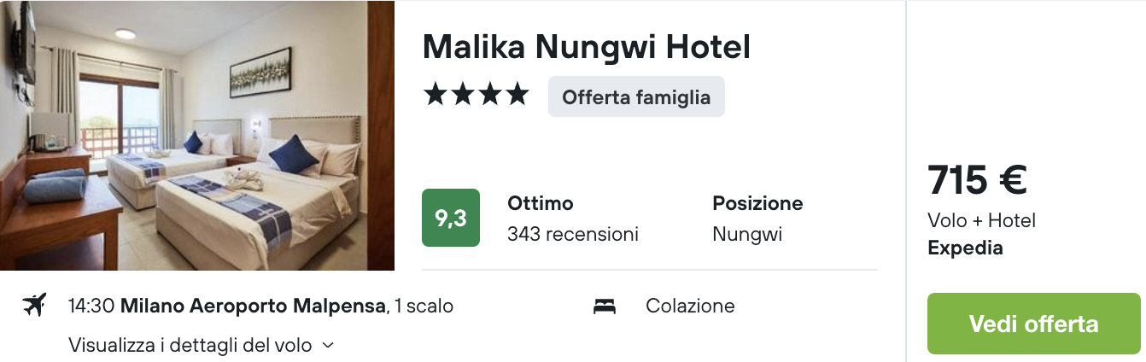The height and width of the screenshot is (362, 1146).
Task: Select the Offerta famiglia badge
Action: click(636, 96)
